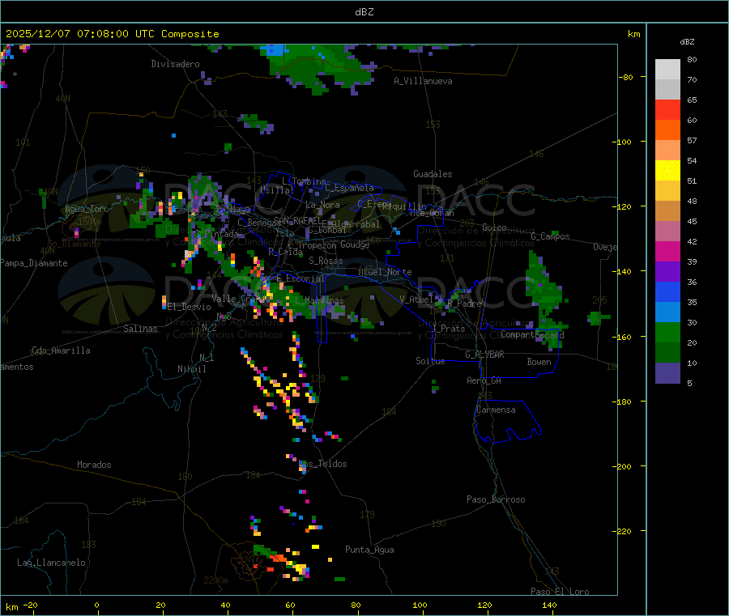Click the light blue 30-35 dBZ swatch

(667, 312)
